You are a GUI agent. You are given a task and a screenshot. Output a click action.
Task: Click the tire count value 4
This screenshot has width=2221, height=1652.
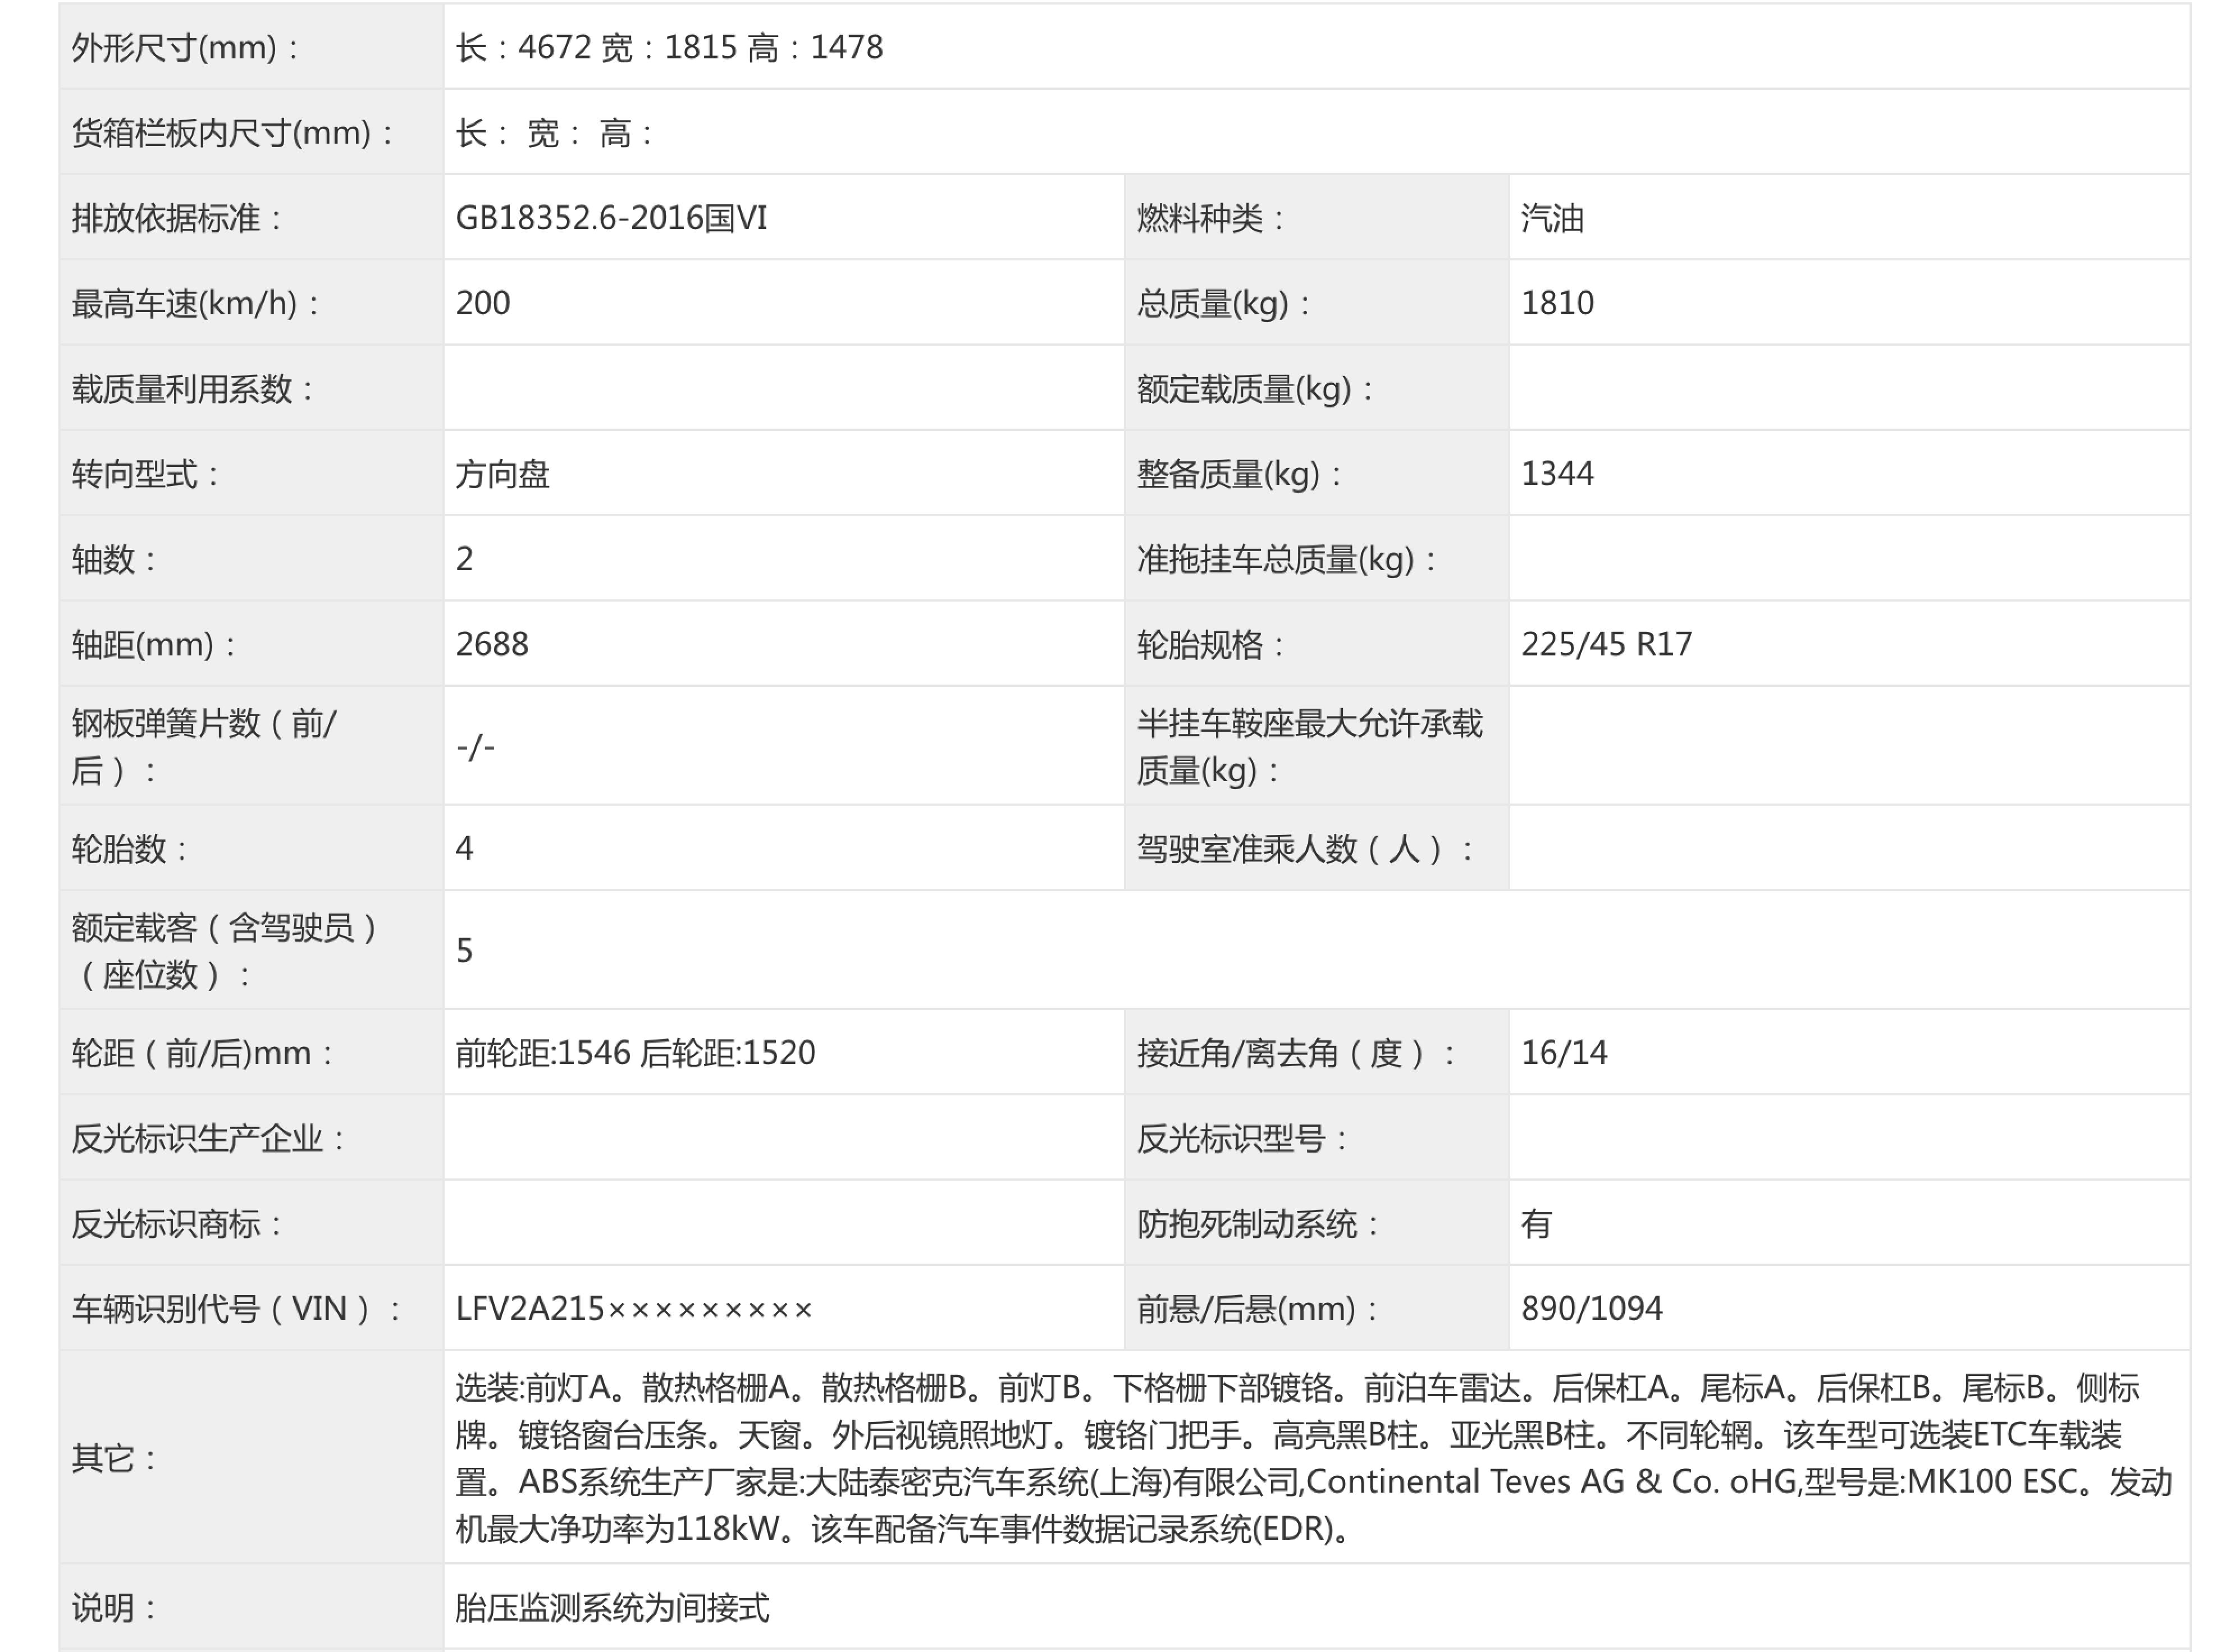[464, 848]
